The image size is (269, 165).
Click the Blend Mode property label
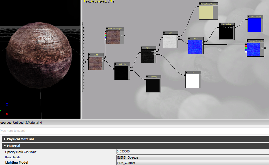(13, 157)
